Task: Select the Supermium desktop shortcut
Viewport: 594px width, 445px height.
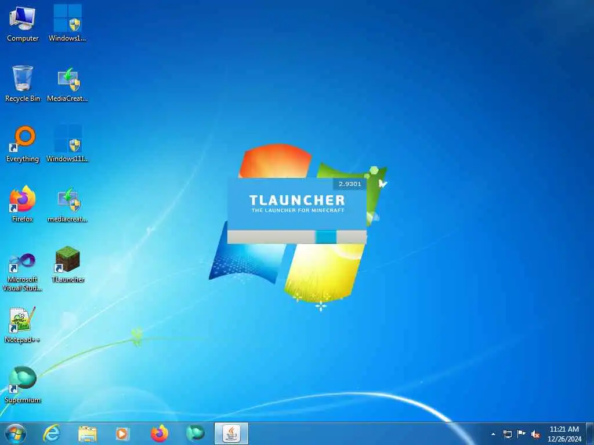Action: pos(23,385)
